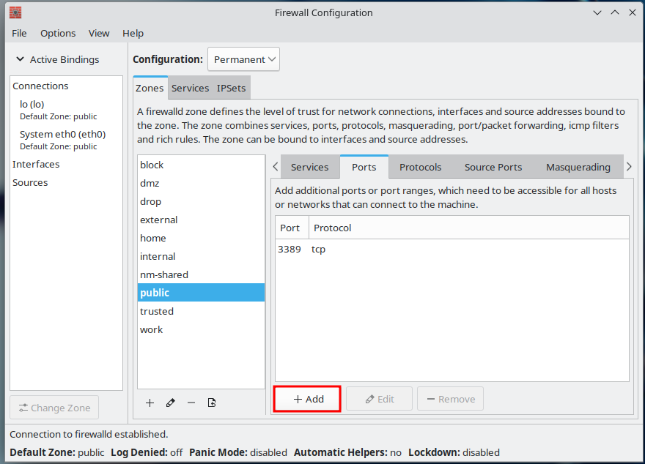This screenshot has height=464, width=645.
Task: Click the load zone defaults icon
Action: click(x=212, y=403)
